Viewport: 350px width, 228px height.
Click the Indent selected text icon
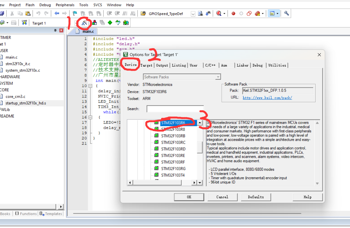pos(109,13)
